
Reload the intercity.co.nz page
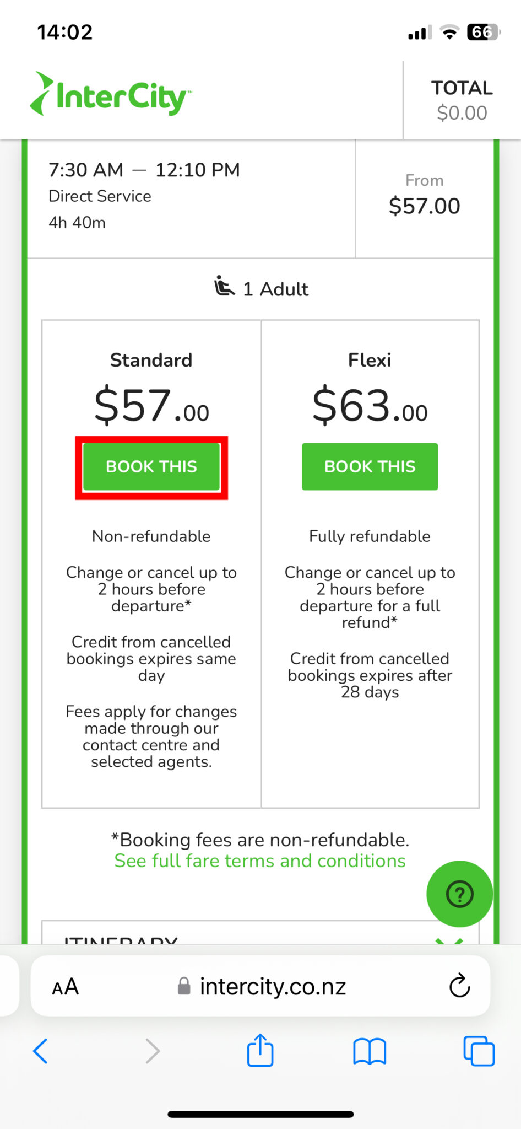(459, 986)
